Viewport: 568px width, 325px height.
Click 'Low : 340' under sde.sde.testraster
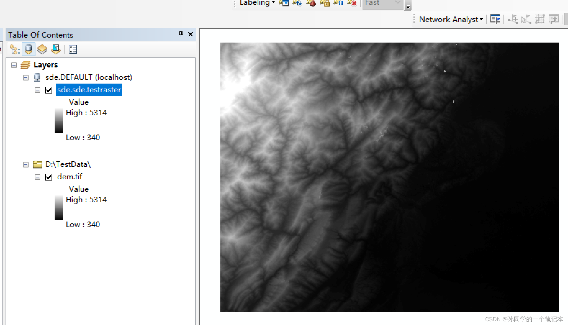point(83,137)
